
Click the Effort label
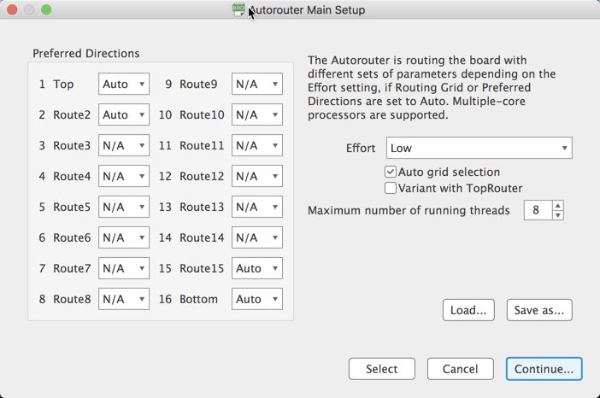coord(361,149)
